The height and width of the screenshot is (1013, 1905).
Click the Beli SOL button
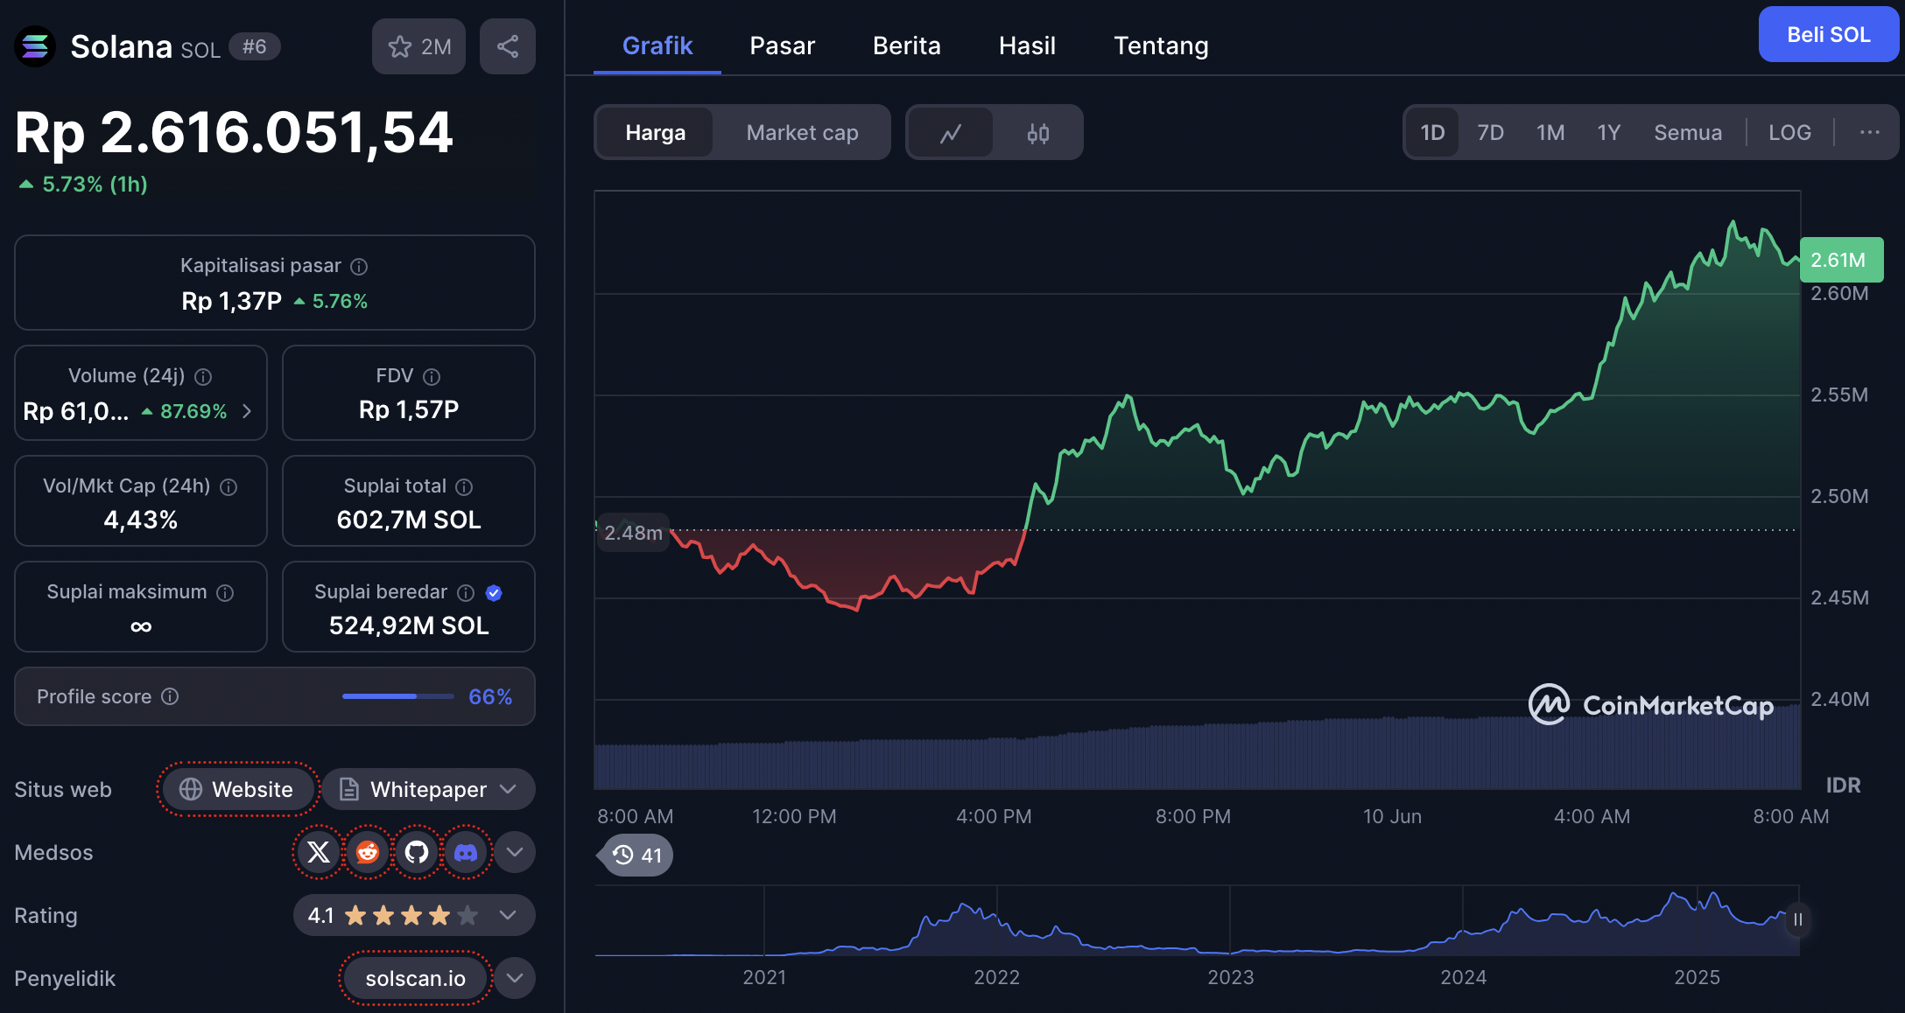[1828, 34]
